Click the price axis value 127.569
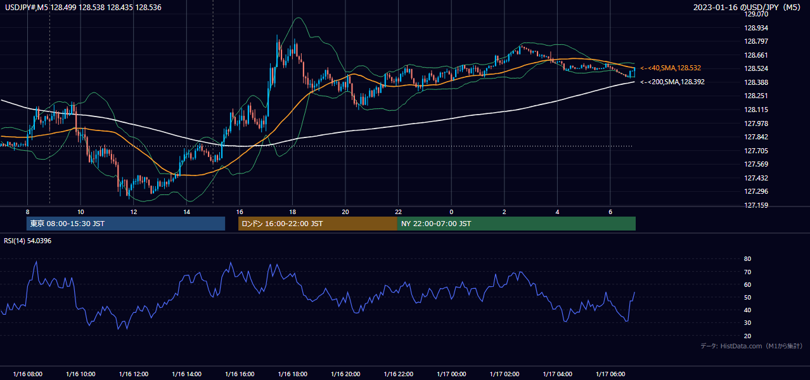Viewport: 810px width, 380px height. point(756,165)
